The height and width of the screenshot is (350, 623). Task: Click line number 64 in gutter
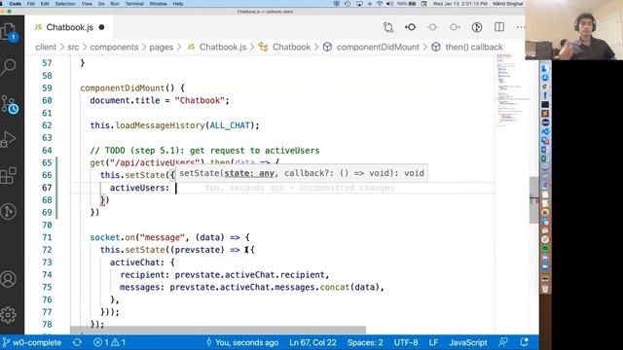coord(47,151)
